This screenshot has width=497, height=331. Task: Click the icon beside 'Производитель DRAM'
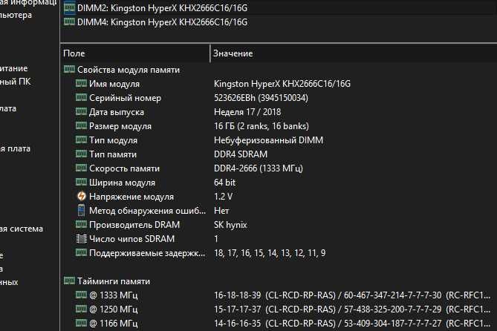pos(81,224)
